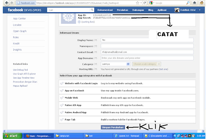Screen dimensions: 206x139
Task: Click the Cari search field
Action: click(69, 10)
